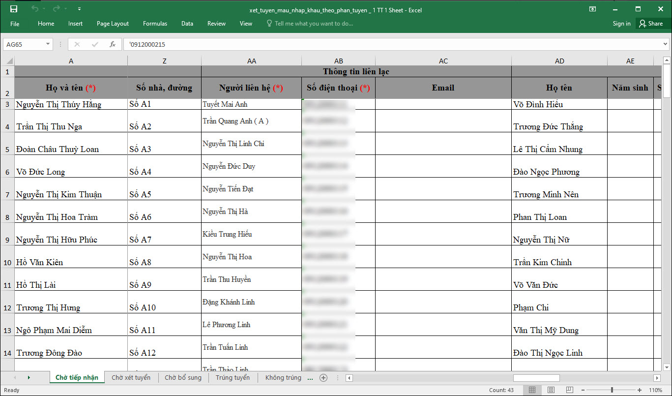Expand the Name Box dropdown
Screen dimensions: 672x396
click(x=48, y=44)
